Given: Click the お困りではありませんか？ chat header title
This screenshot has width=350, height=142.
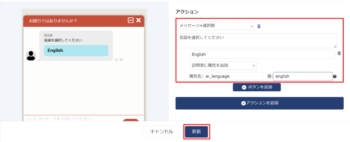Looking at the screenshot, I should 53,21.
